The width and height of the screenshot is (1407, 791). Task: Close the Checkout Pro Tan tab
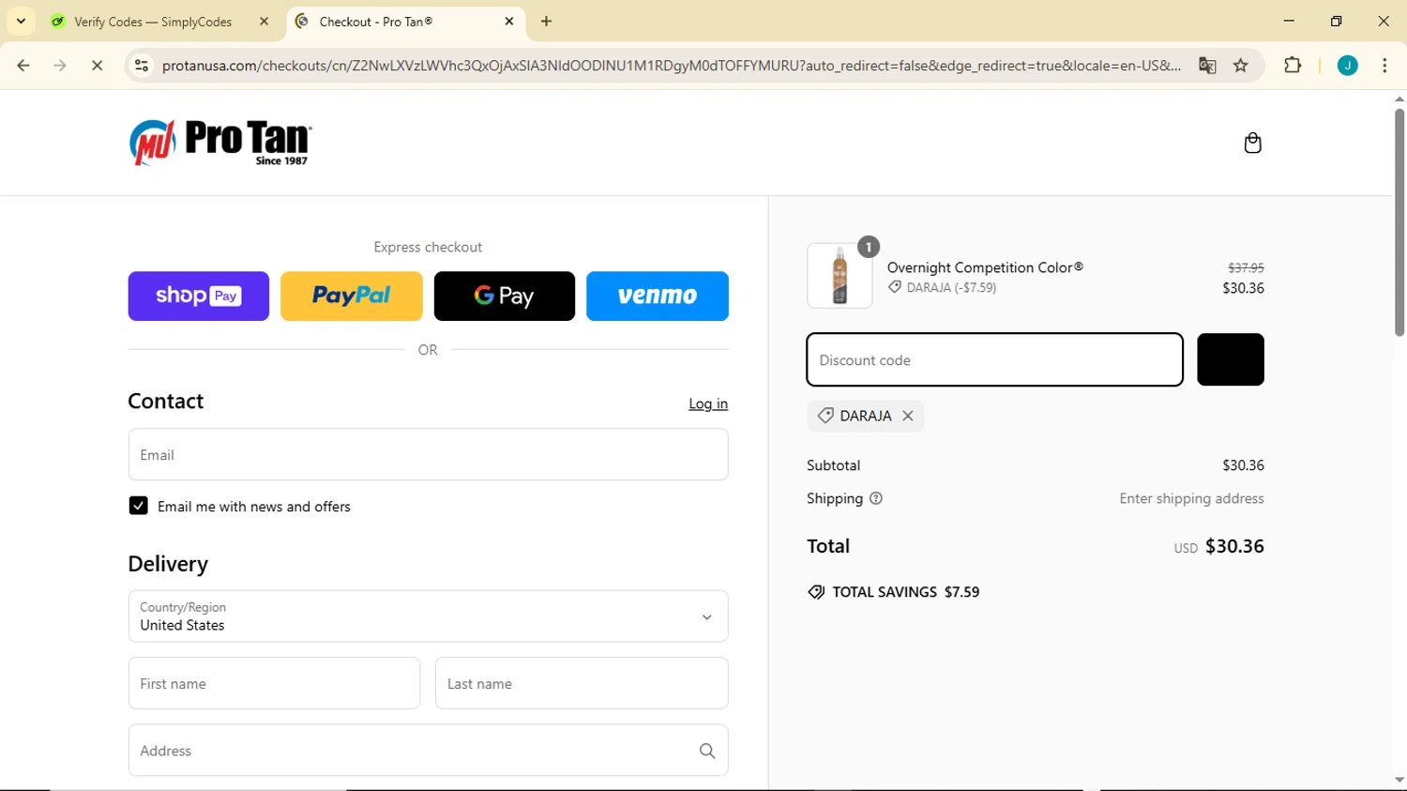509,21
